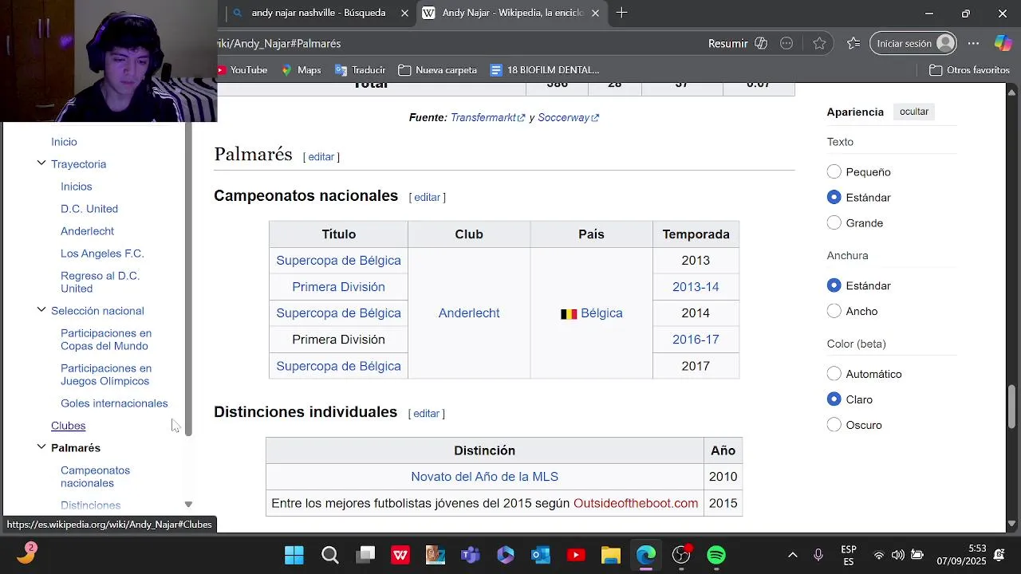Open the Traducir bookmark
Viewport: 1021px width, 574px height.
[361, 70]
